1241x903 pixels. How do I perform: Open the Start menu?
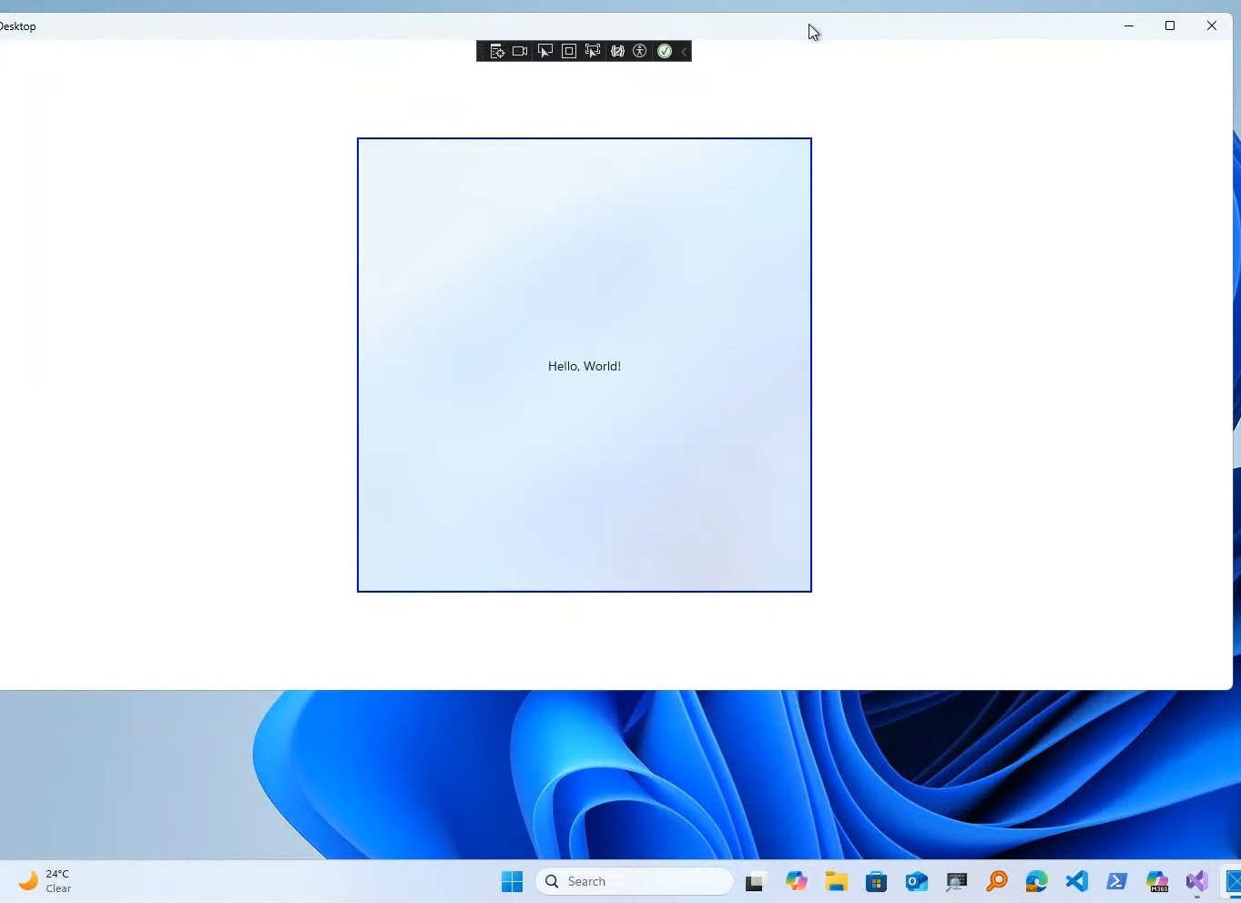click(511, 881)
